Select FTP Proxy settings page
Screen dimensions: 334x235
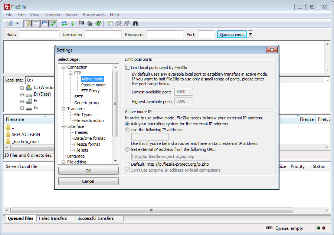(x=90, y=91)
